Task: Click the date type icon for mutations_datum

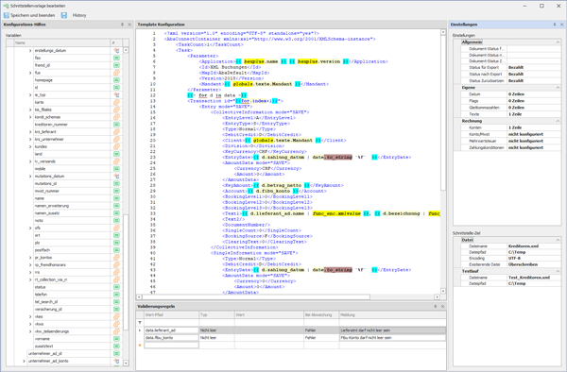Action: click(x=116, y=177)
